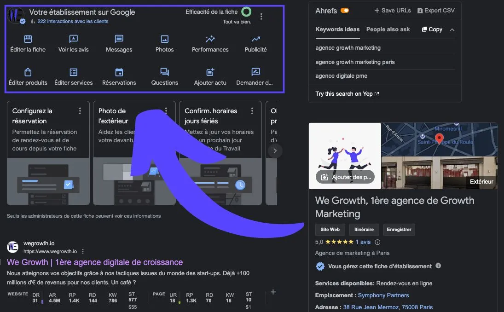
Task: Click Ajouter actu
Action: pyautogui.click(x=210, y=77)
